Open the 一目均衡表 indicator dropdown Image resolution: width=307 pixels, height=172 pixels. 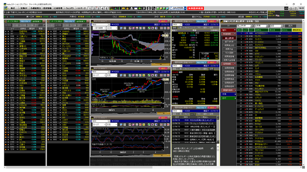click(x=99, y=28)
